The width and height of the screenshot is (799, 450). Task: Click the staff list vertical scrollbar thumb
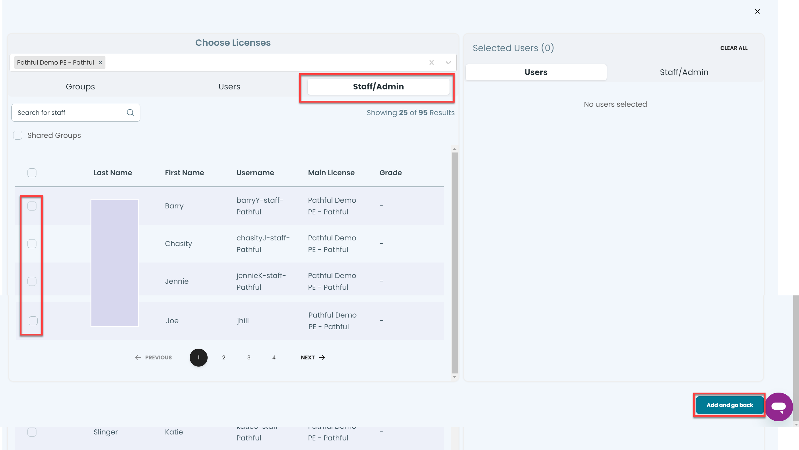point(455,263)
